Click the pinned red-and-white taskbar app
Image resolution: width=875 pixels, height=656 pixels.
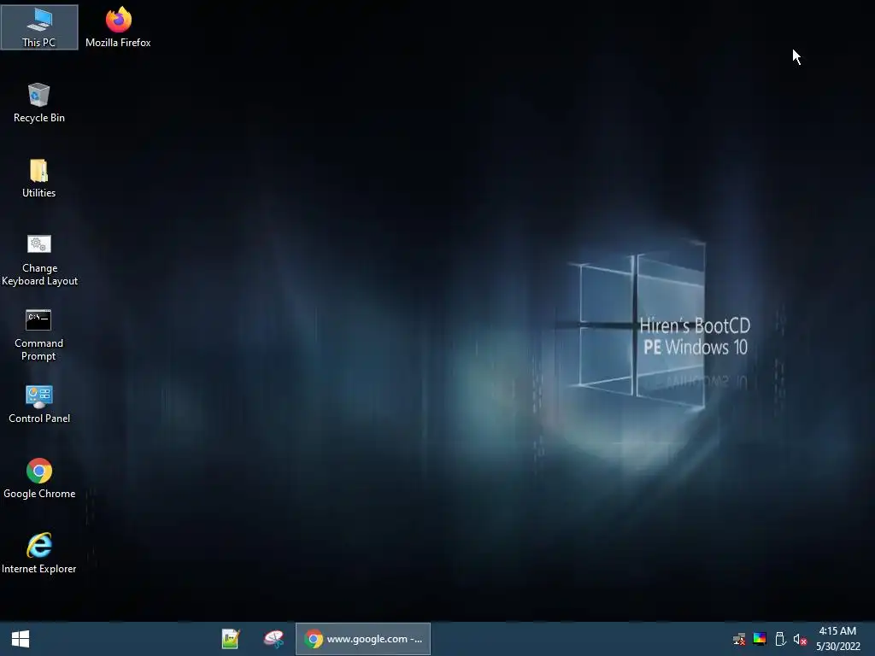click(x=273, y=639)
